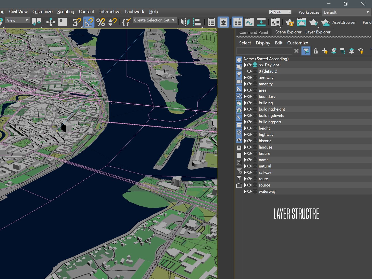Toggle the 3D Snaps tool
This screenshot has width=372, height=279.
[x=77, y=22]
